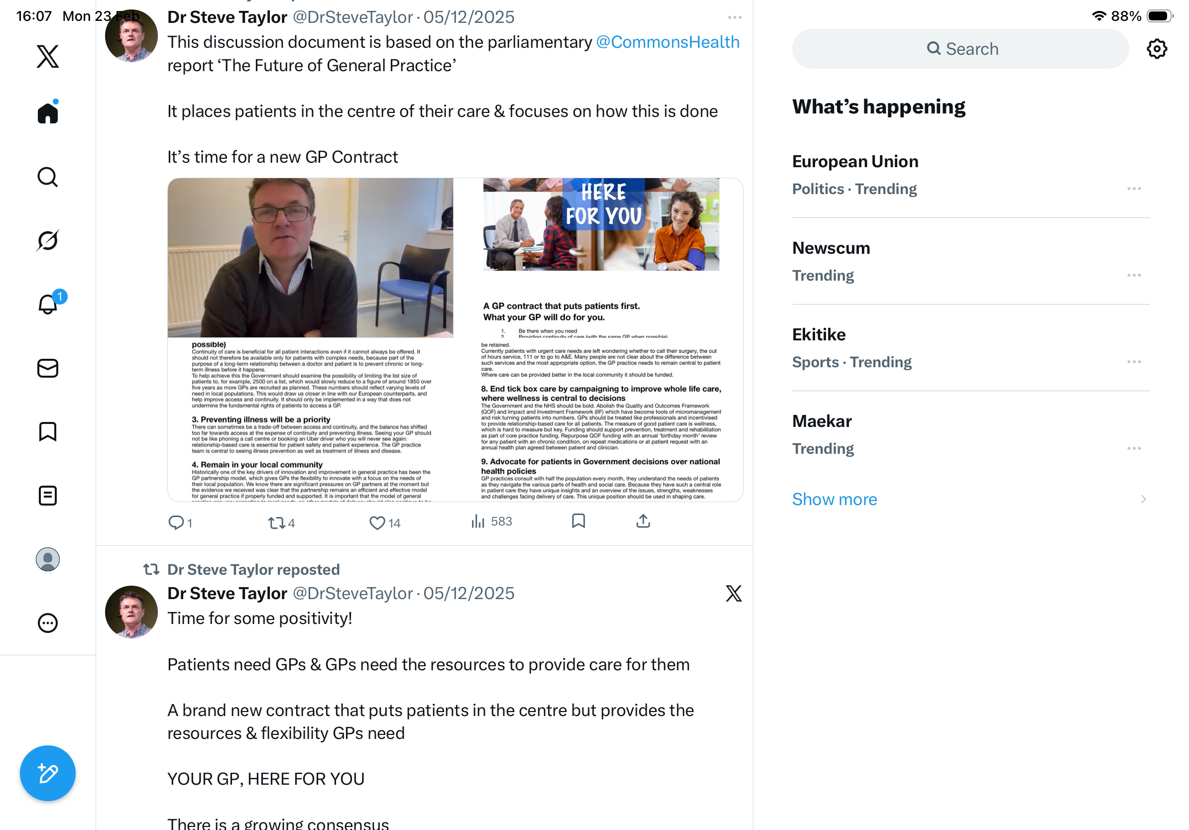Bookmark the GP Contract tweet
The image size is (1189, 830).
click(x=579, y=521)
